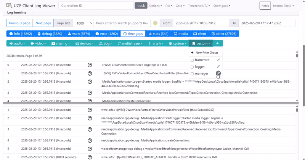Collapse the custom filter dropdown
This screenshot has width=305, height=160.
pos(201,43)
